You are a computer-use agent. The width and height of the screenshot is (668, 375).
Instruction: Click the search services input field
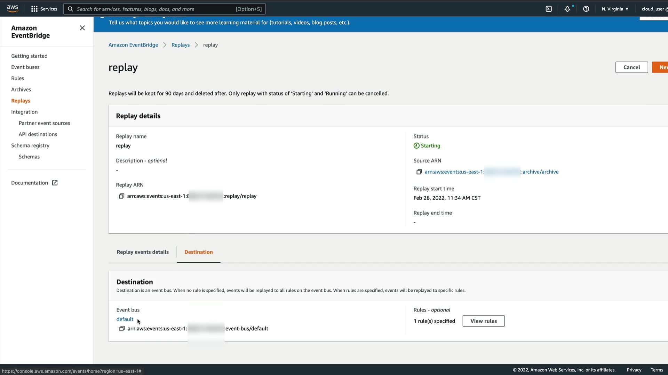pos(153,9)
